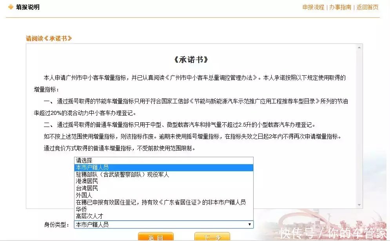Choose 高层次人才 option

click(x=164, y=216)
